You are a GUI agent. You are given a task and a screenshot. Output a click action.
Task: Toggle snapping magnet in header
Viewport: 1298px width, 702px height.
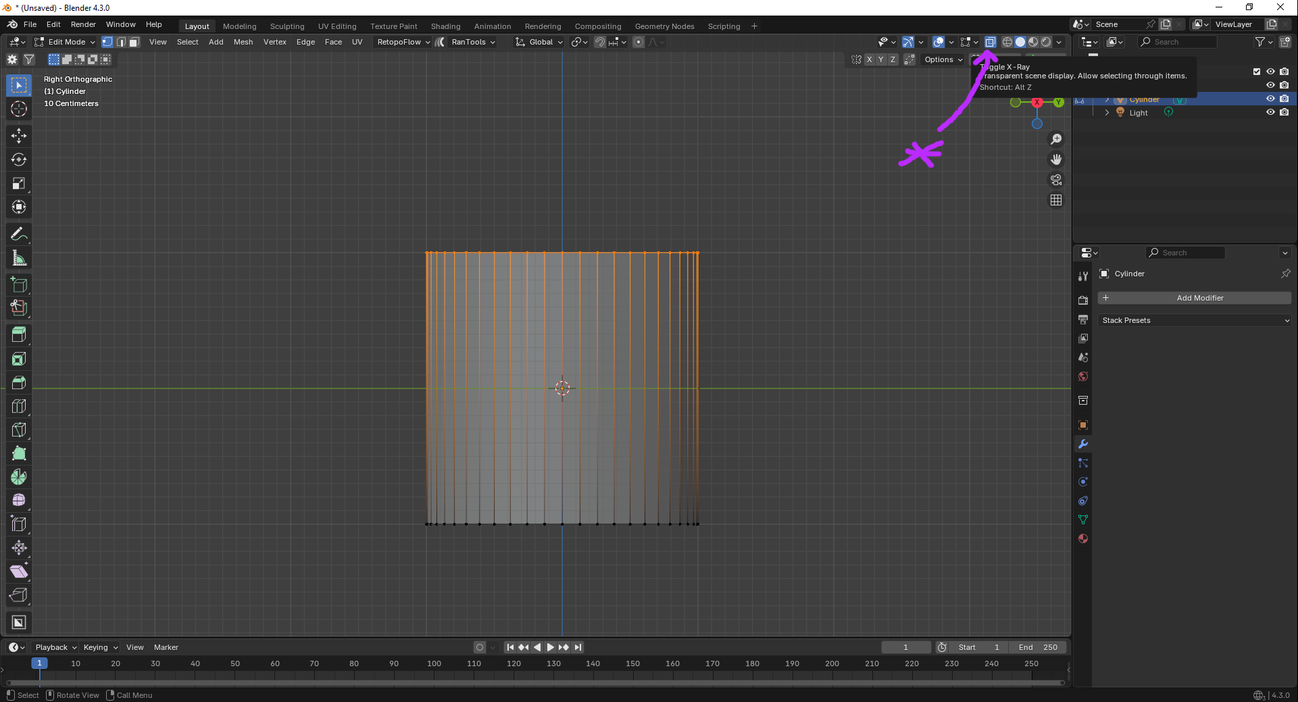click(600, 42)
